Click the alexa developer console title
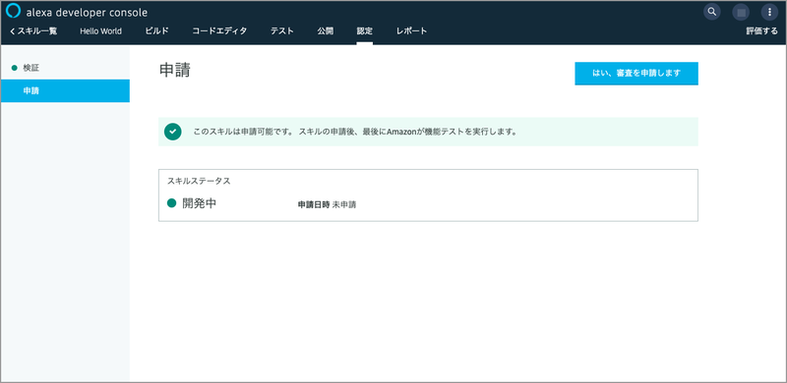The height and width of the screenshot is (383, 787). (87, 13)
